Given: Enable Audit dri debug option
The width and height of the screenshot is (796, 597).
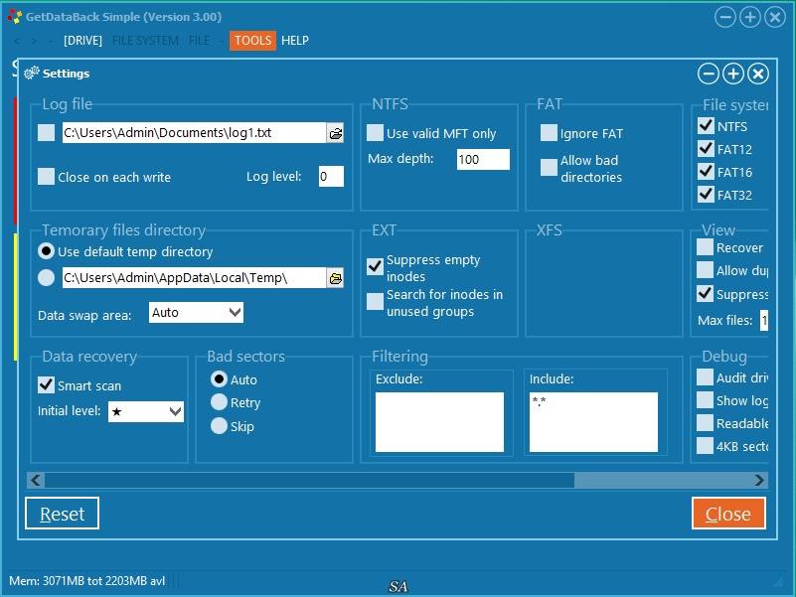Looking at the screenshot, I should 705,377.
